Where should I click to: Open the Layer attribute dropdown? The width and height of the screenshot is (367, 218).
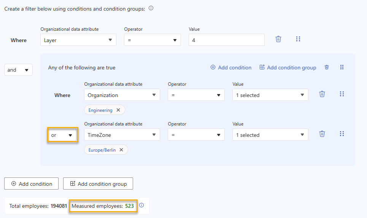[x=78, y=40]
